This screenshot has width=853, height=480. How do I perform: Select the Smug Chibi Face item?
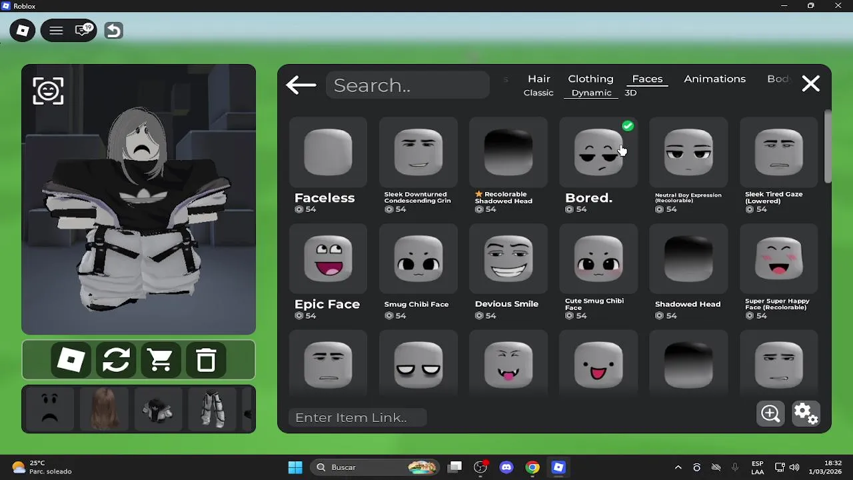[418, 259]
